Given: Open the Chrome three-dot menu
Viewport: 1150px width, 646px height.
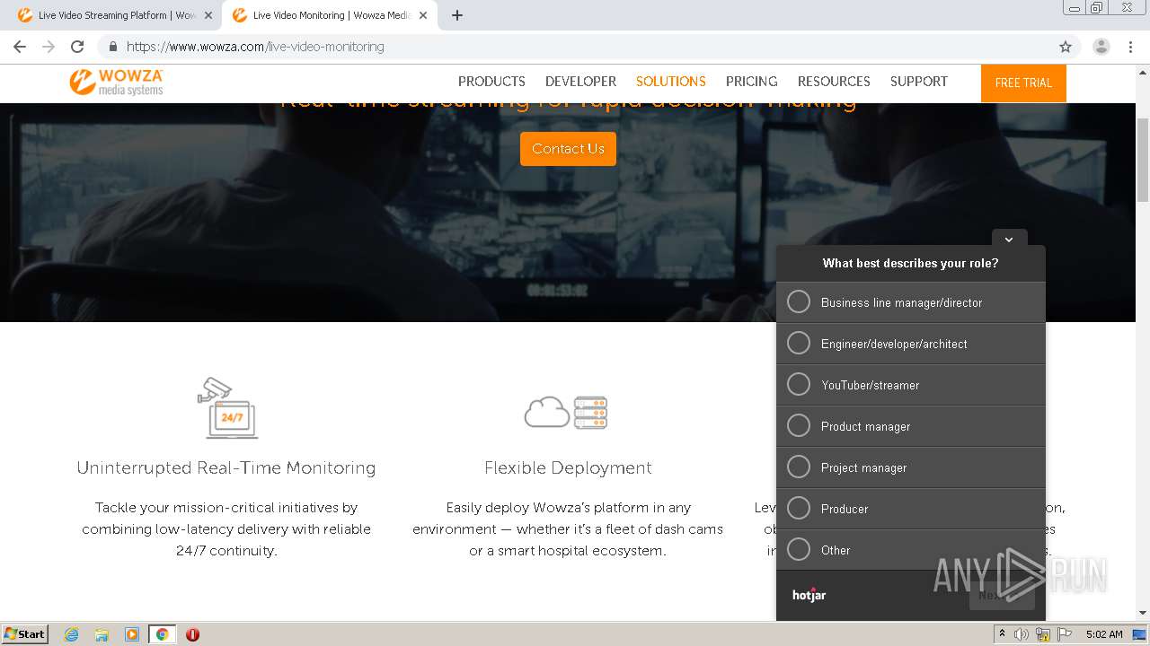Looking at the screenshot, I should click(1130, 47).
